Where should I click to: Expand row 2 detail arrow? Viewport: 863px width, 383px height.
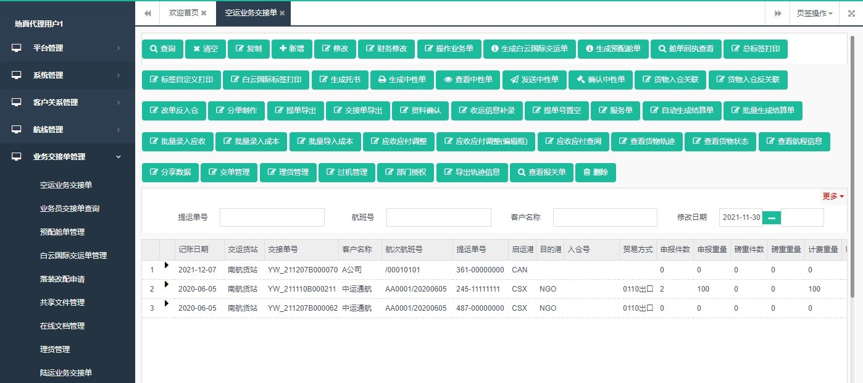(x=166, y=284)
